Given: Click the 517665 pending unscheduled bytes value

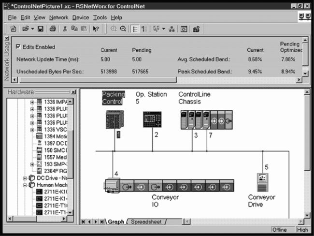Looking at the screenshot, I should [140, 72].
